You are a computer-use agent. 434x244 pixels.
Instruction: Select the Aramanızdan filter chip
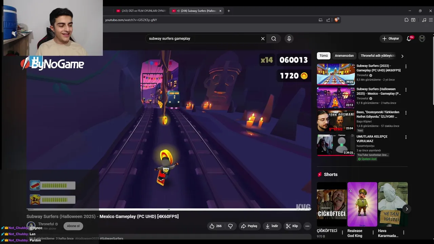pyautogui.click(x=344, y=56)
